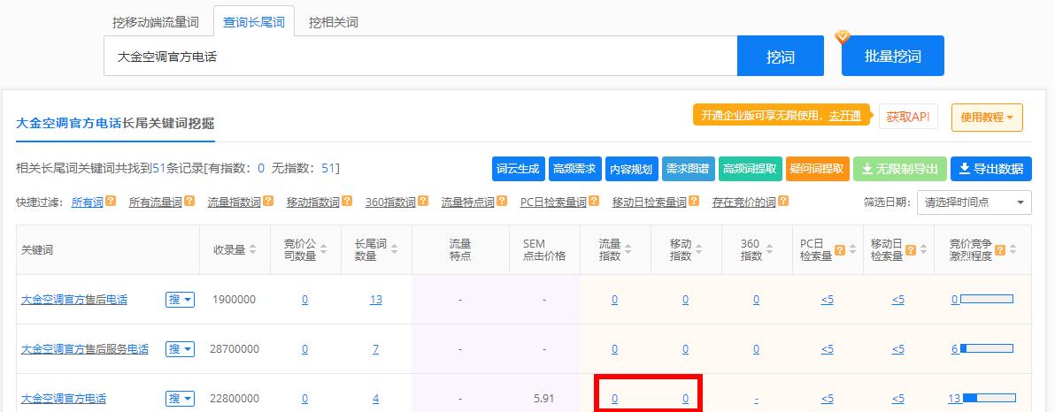
Task: Switch to 挖移动端流量词 tab
Action: click(x=156, y=22)
